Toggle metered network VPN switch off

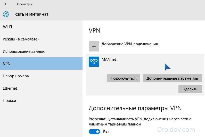tap(94, 132)
